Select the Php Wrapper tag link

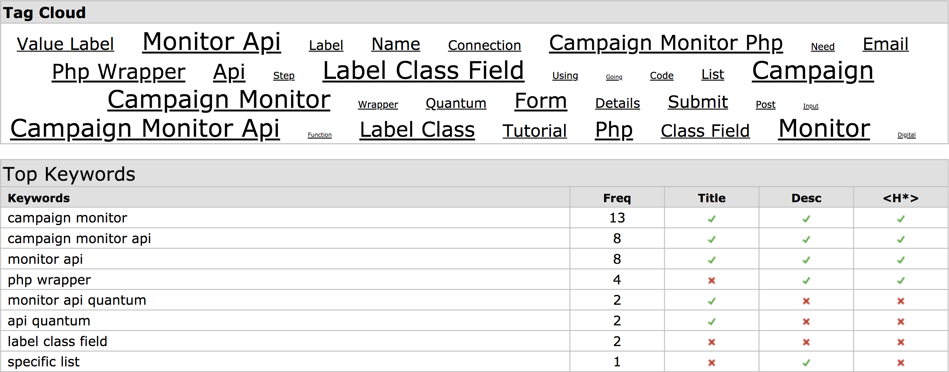(119, 72)
